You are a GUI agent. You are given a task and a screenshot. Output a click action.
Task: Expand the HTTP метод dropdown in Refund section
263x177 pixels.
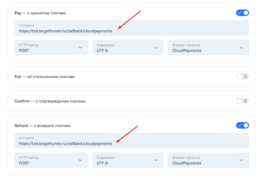[x=51, y=160]
